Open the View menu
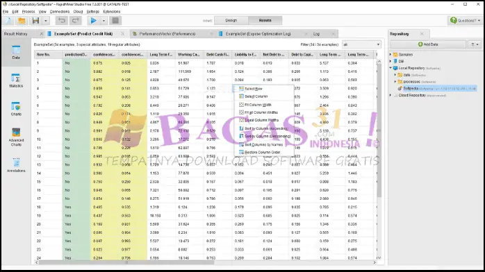485x272 pixels. point(42,11)
